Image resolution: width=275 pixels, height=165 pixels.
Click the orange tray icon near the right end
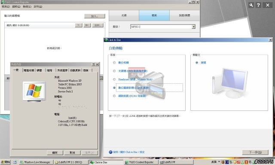tap(246, 162)
